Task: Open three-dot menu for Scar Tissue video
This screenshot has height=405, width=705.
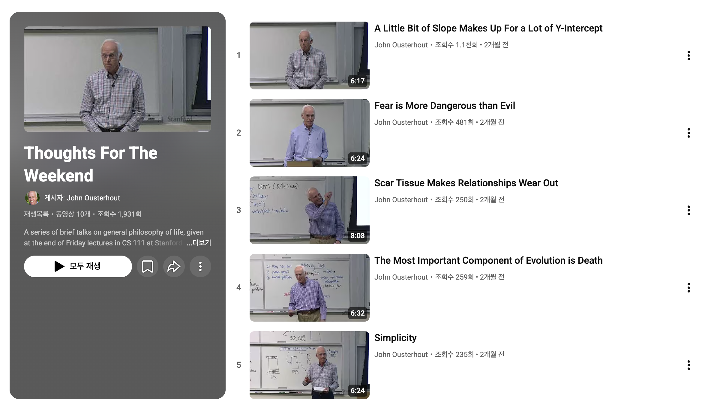Action: click(688, 210)
